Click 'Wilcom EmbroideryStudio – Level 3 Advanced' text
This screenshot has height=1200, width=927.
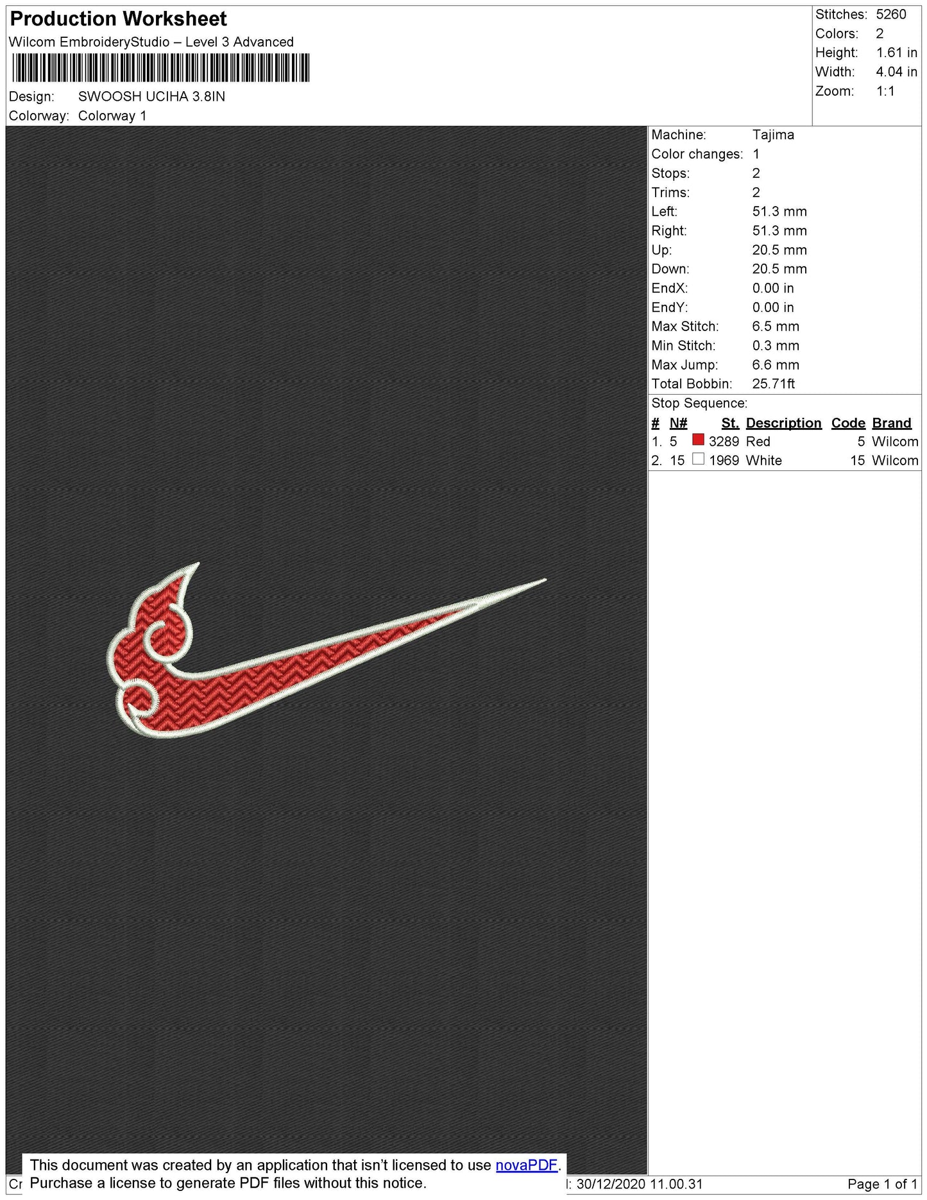(151, 42)
